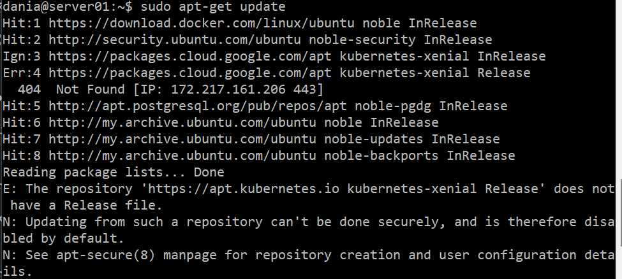The image size is (622, 279).
Task: Open the apt.kubernetes.io URL in the error message
Action: 248,189
